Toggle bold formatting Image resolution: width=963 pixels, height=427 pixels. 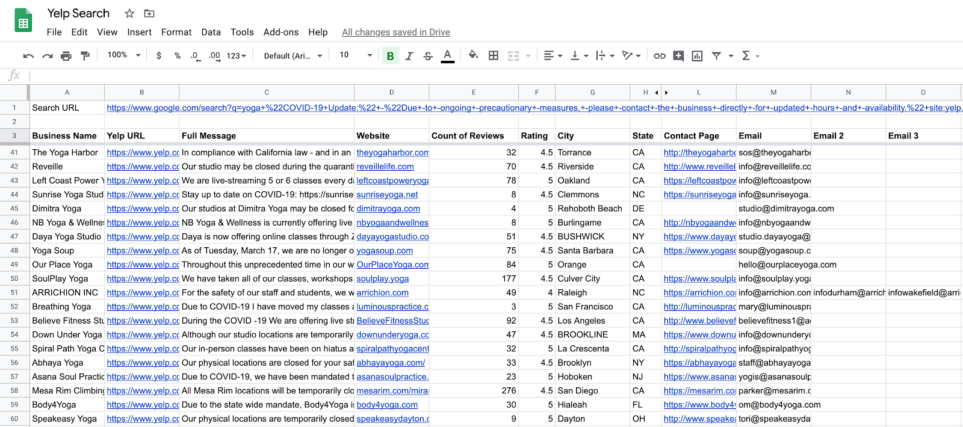point(390,56)
